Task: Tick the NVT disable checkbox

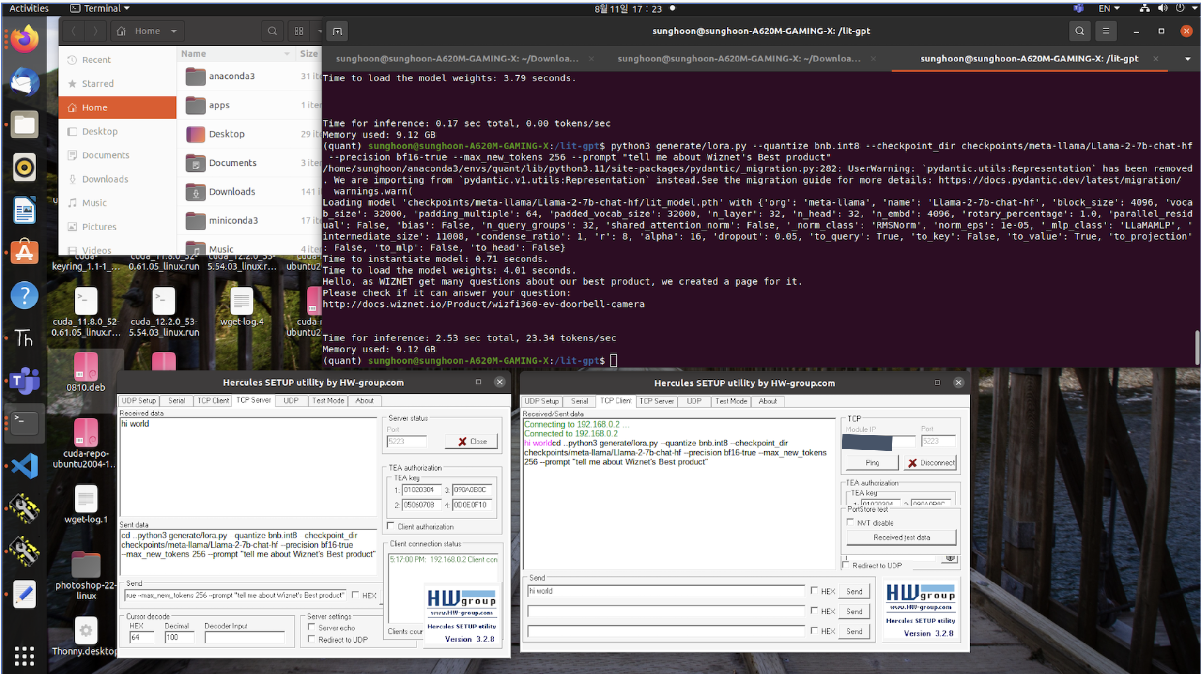Action: [850, 522]
